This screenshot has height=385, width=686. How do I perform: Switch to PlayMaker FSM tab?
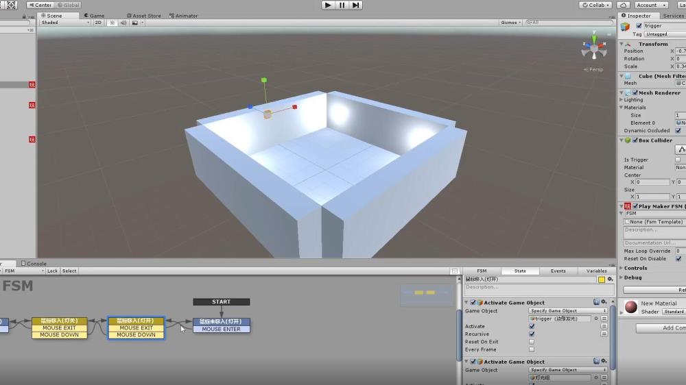pos(482,271)
